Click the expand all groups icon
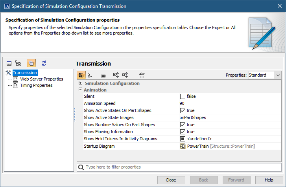 pos(116,75)
